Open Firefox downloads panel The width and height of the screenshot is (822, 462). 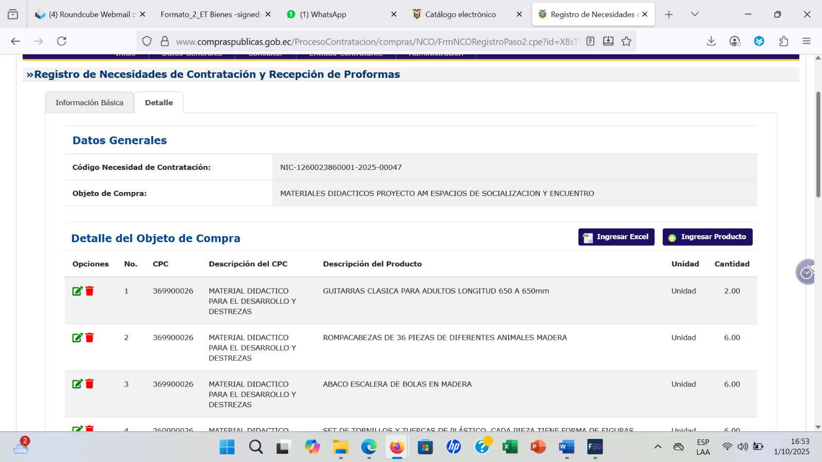click(x=711, y=41)
